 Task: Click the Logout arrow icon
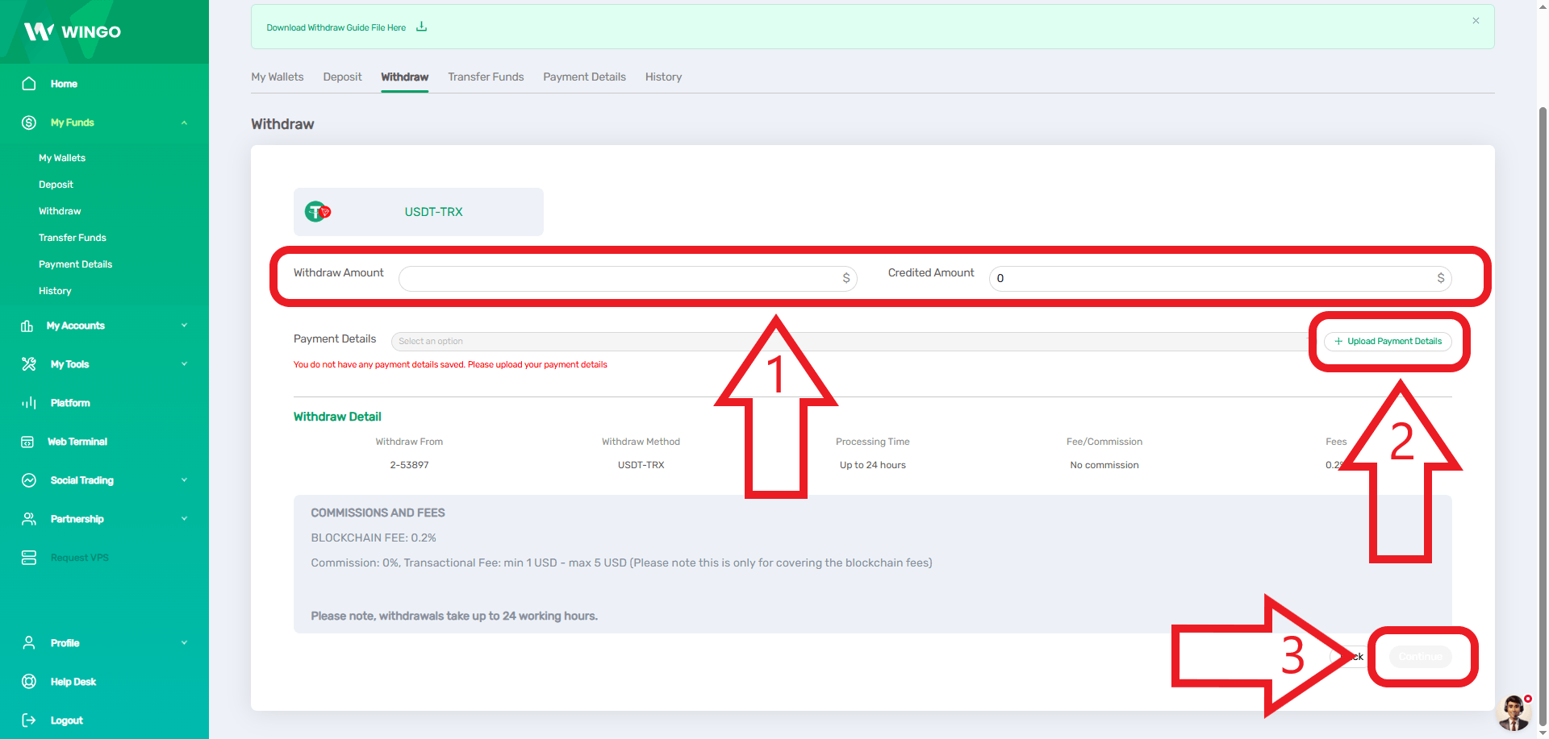[29, 720]
